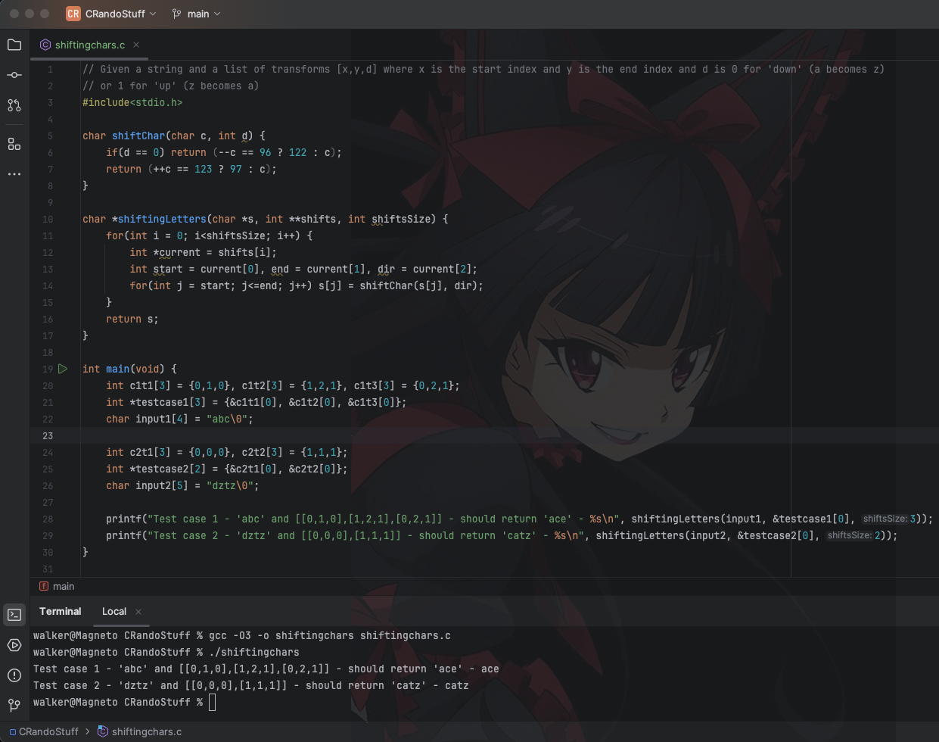
Task: Open the Terminal tool window icon
Action: point(14,614)
